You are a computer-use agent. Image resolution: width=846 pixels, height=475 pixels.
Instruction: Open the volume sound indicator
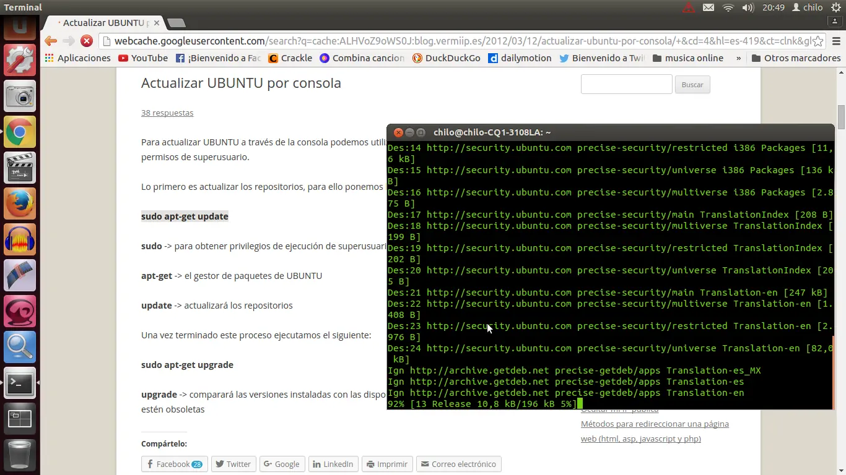(748, 7)
